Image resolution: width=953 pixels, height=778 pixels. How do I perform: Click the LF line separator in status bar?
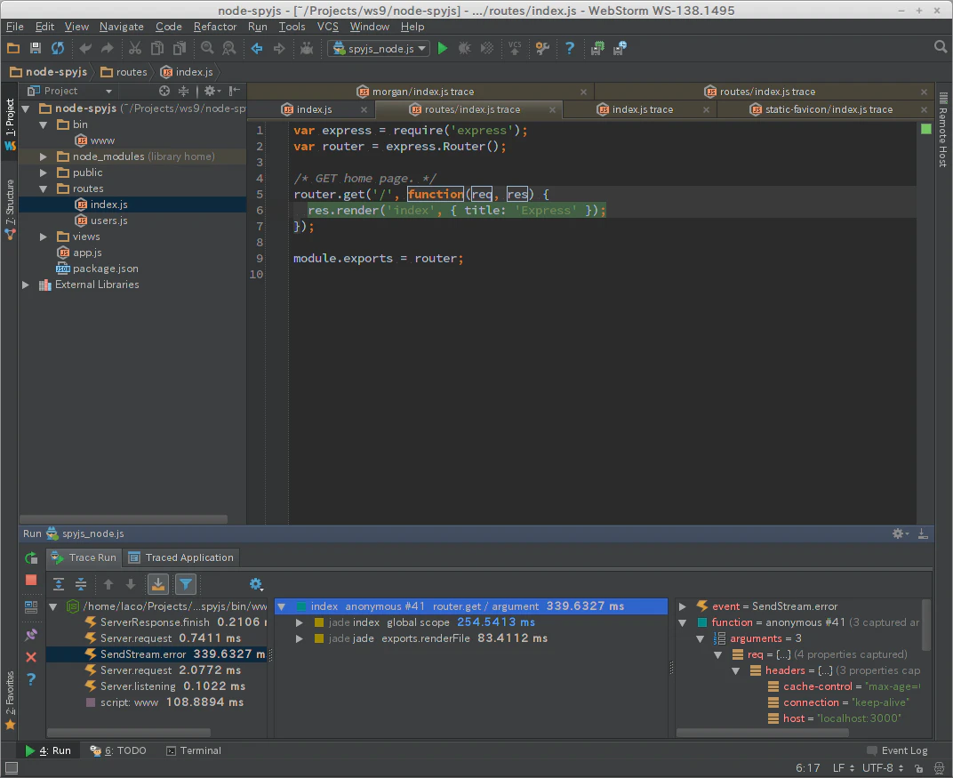click(843, 767)
